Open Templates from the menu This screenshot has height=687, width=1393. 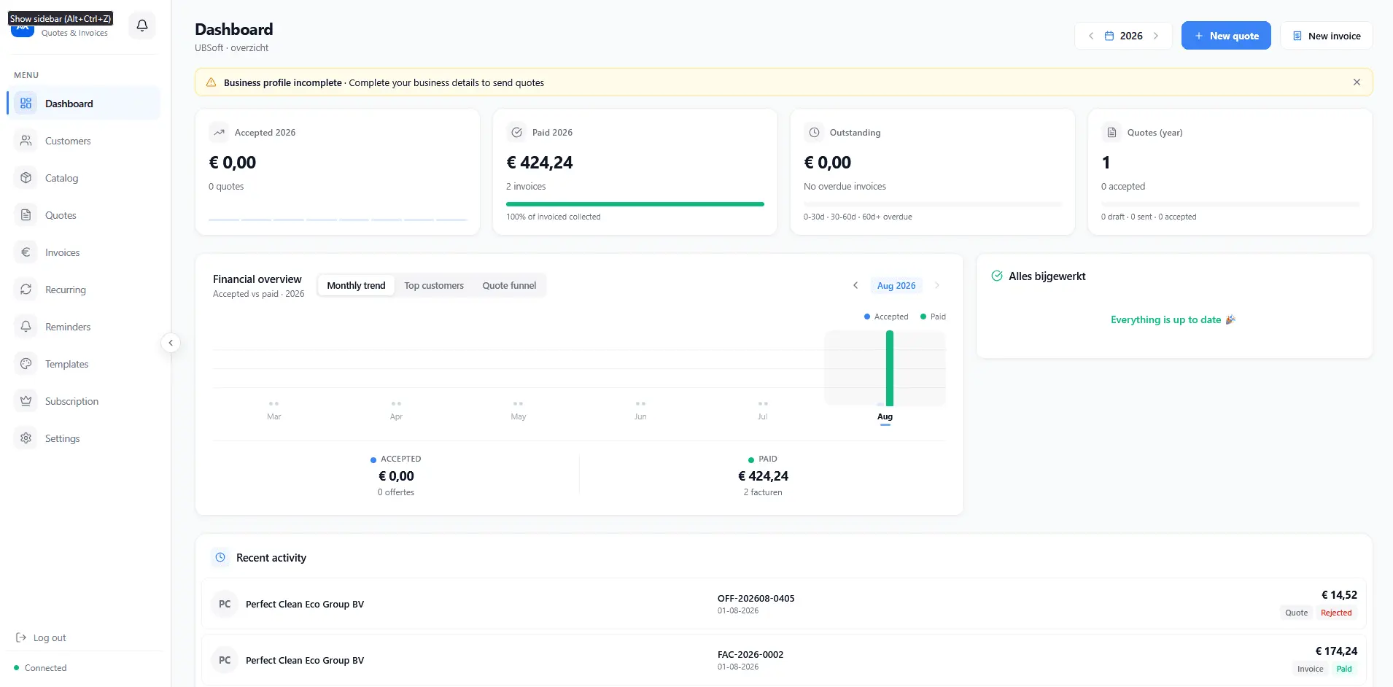(x=83, y=364)
